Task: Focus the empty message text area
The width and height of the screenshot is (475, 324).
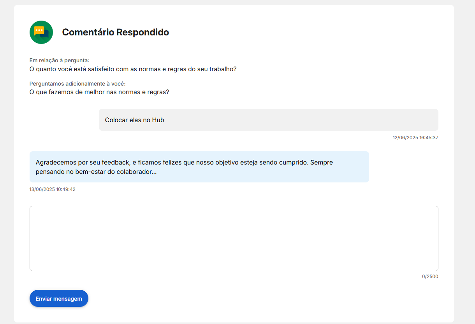Action: [x=234, y=238]
